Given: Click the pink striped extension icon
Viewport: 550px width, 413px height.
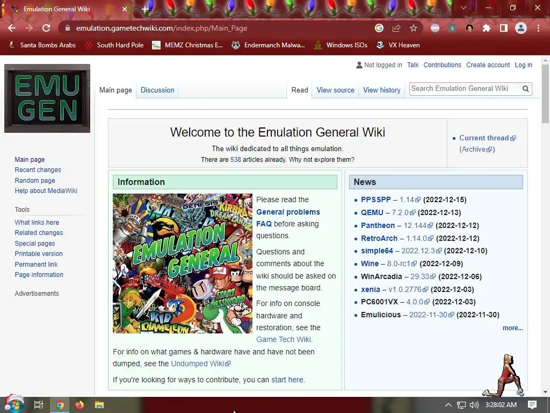Looking at the screenshot, I should [435, 28].
